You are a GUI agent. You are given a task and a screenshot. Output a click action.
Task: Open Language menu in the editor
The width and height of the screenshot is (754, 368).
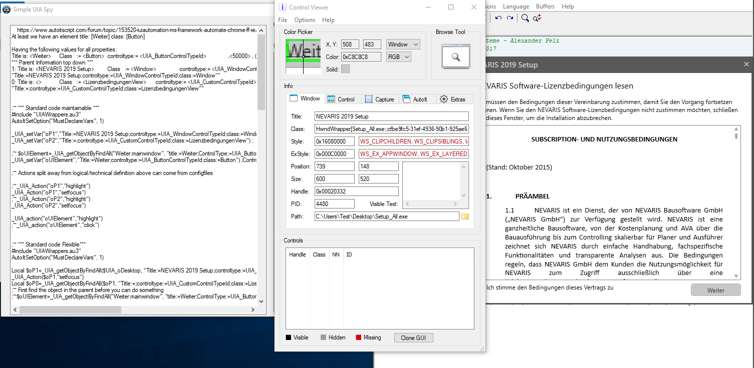tap(516, 6)
